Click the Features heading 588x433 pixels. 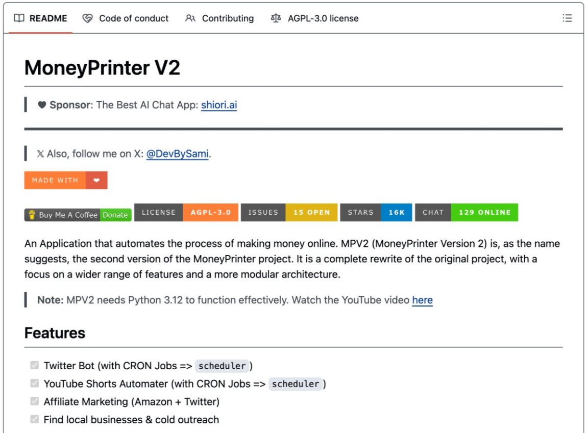[55, 333]
